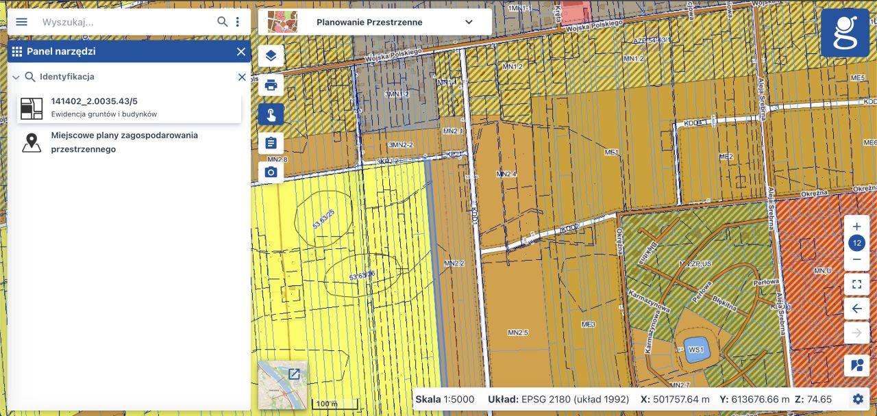Click the overview minimap thumbnail

(x=282, y=385)
